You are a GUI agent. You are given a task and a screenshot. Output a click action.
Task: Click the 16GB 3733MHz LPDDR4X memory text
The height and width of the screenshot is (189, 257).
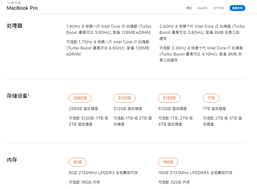(x=195, y=173)
